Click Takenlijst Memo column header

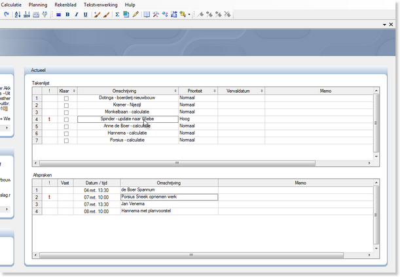pyautogui.click(x=319, y=91)
